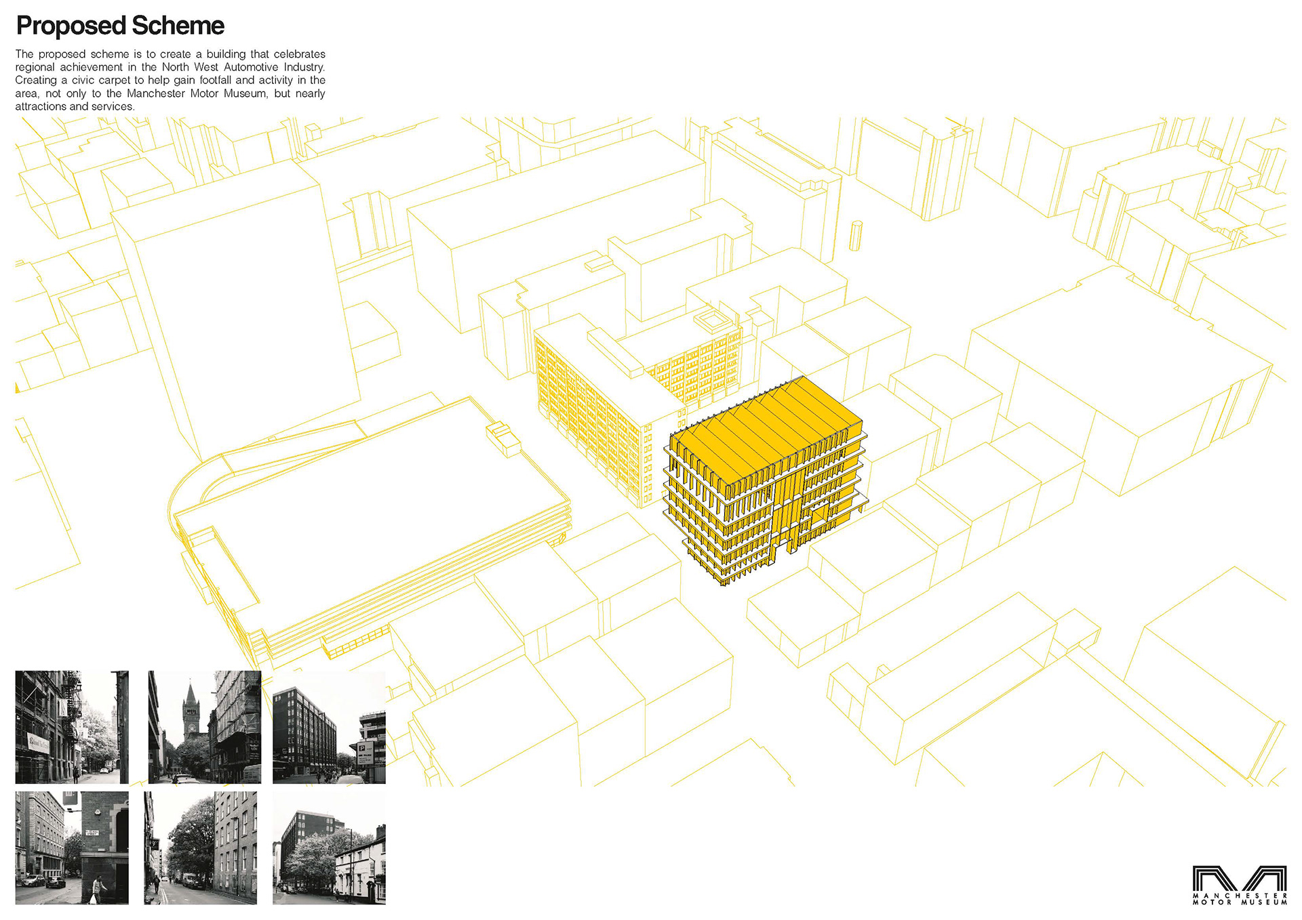Screen dimensions: 1302x920
Task: Click the proposed scheme description paragraph
Action: click(x=170, y=80)
